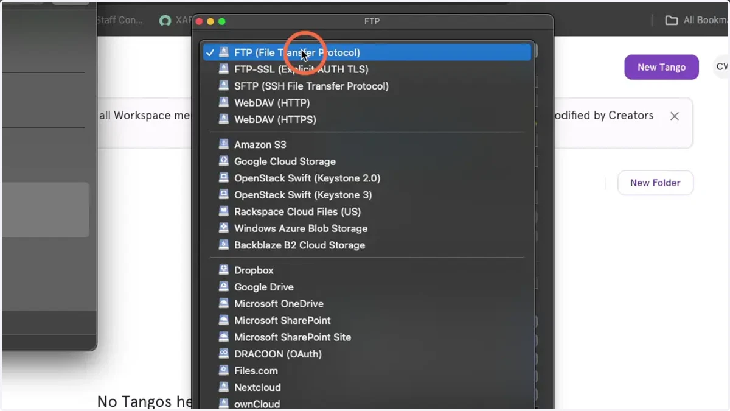The height and width of the screenshot is (411, 730).
Task: Click the New Tango button
Action: (x=661, y=67)
